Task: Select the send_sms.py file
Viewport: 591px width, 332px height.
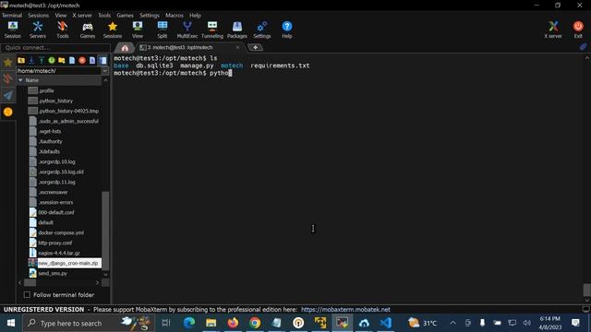Action: (x=53, y=273)
